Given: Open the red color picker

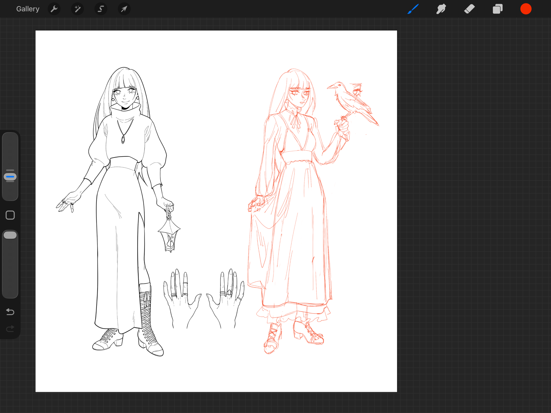Looking at the screenshot, I should click(526, 9).
